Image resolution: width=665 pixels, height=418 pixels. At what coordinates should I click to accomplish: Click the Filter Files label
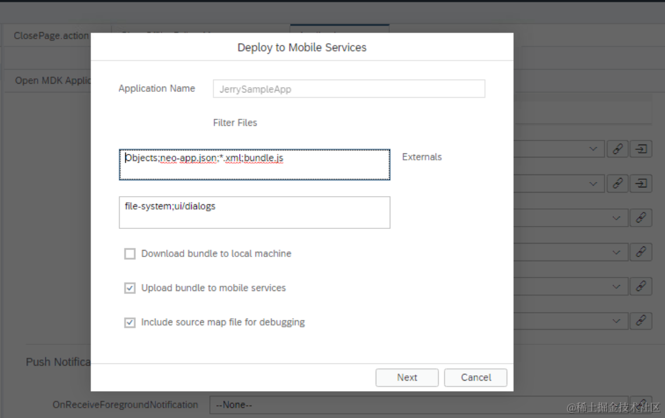[235, 122]
